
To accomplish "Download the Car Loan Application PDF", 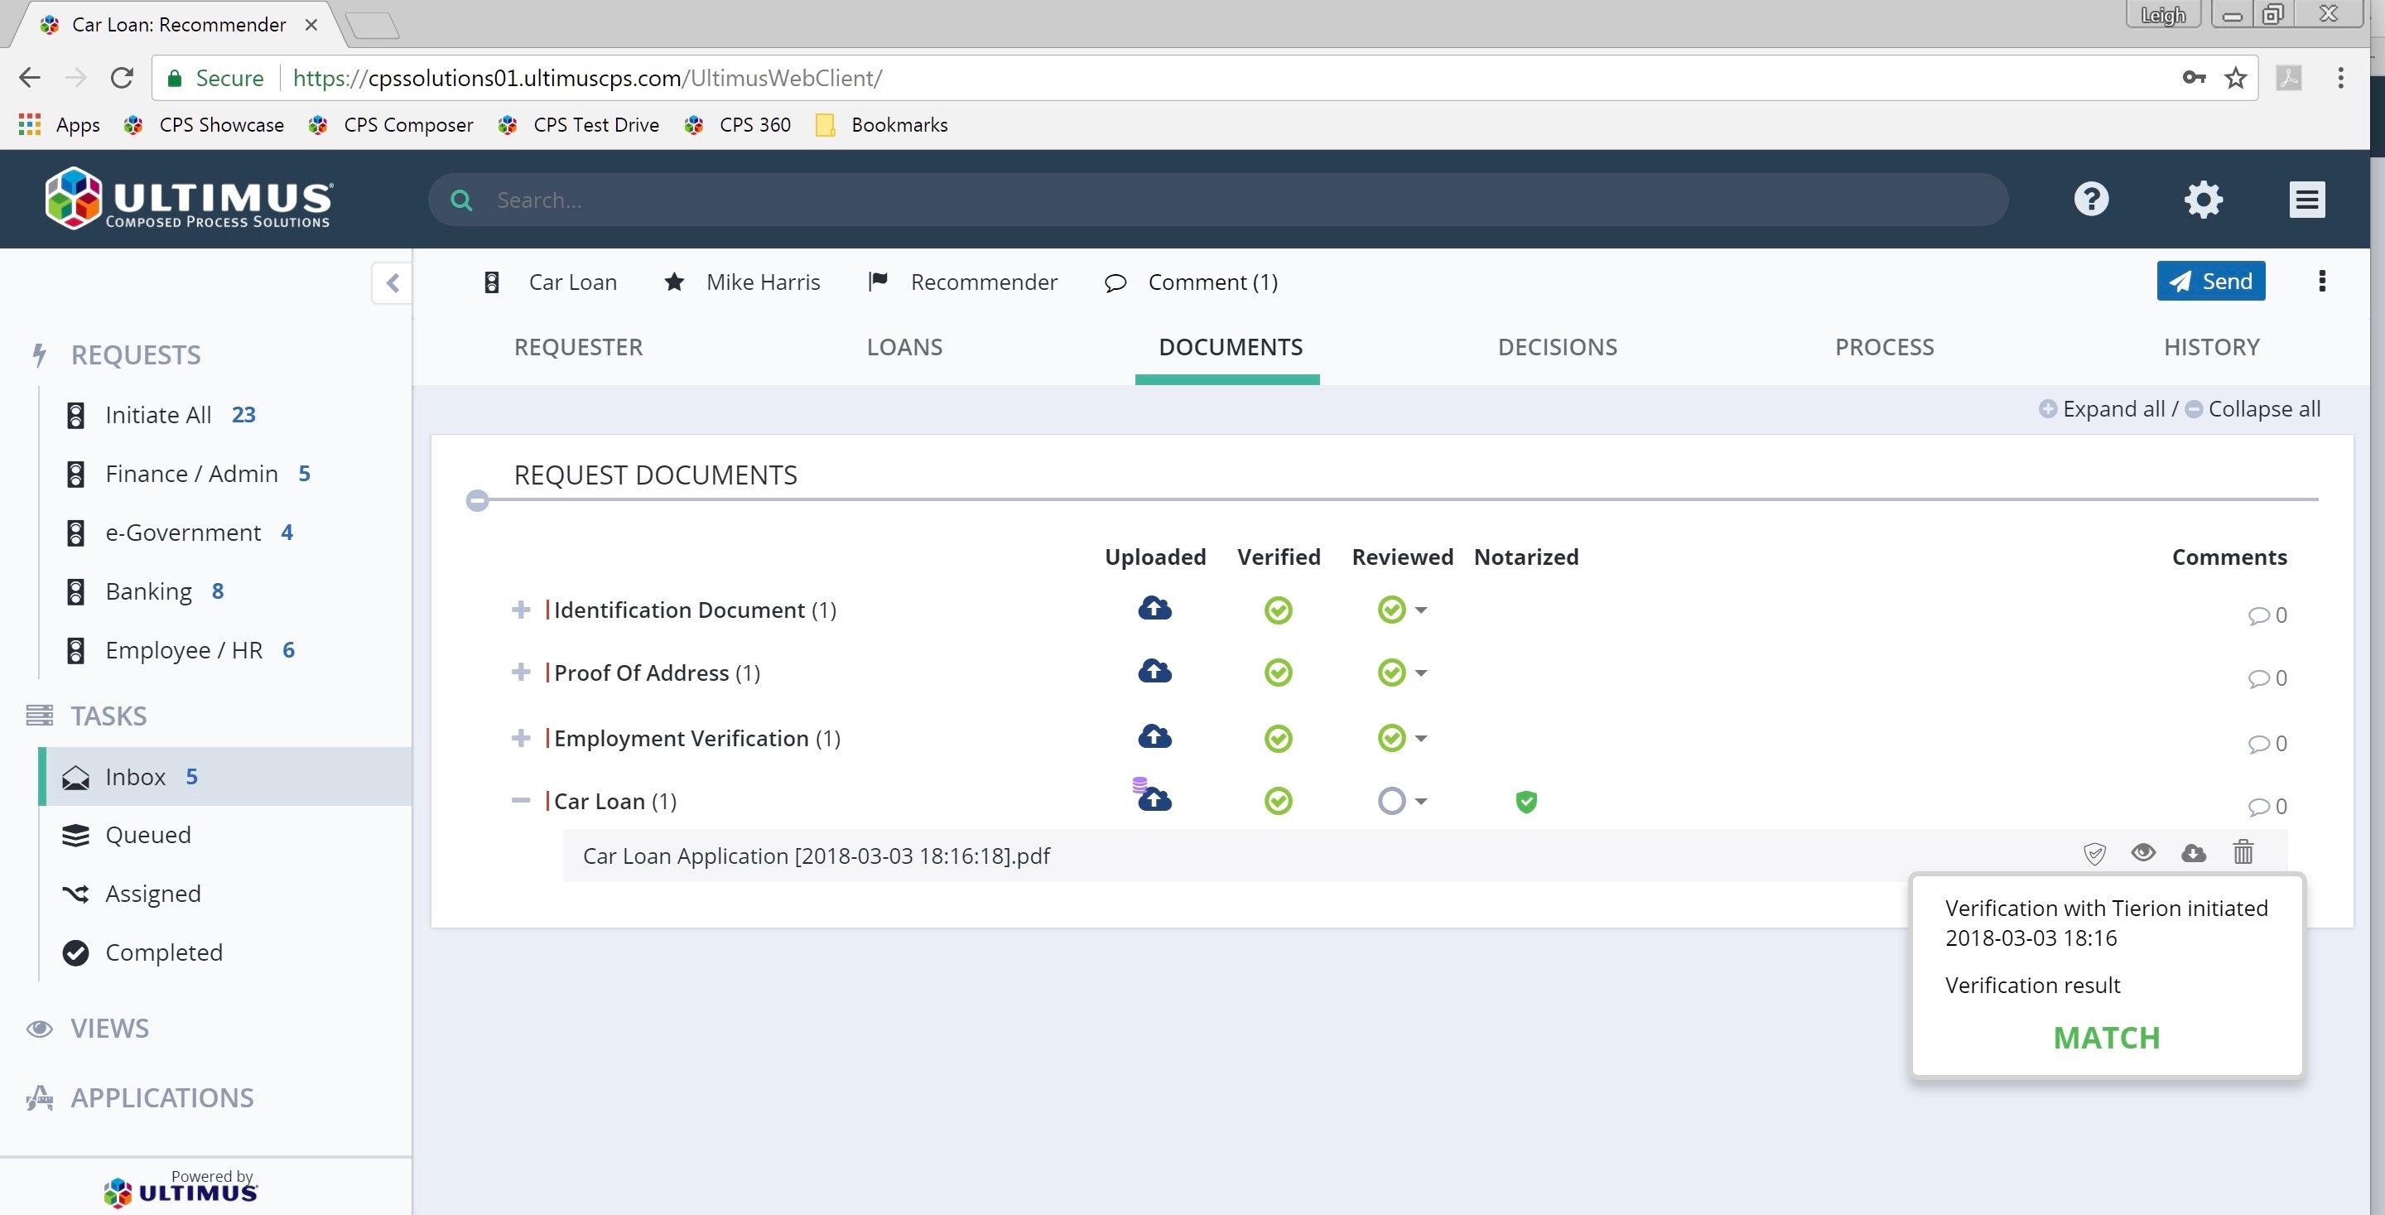I will click(2192, 853).
